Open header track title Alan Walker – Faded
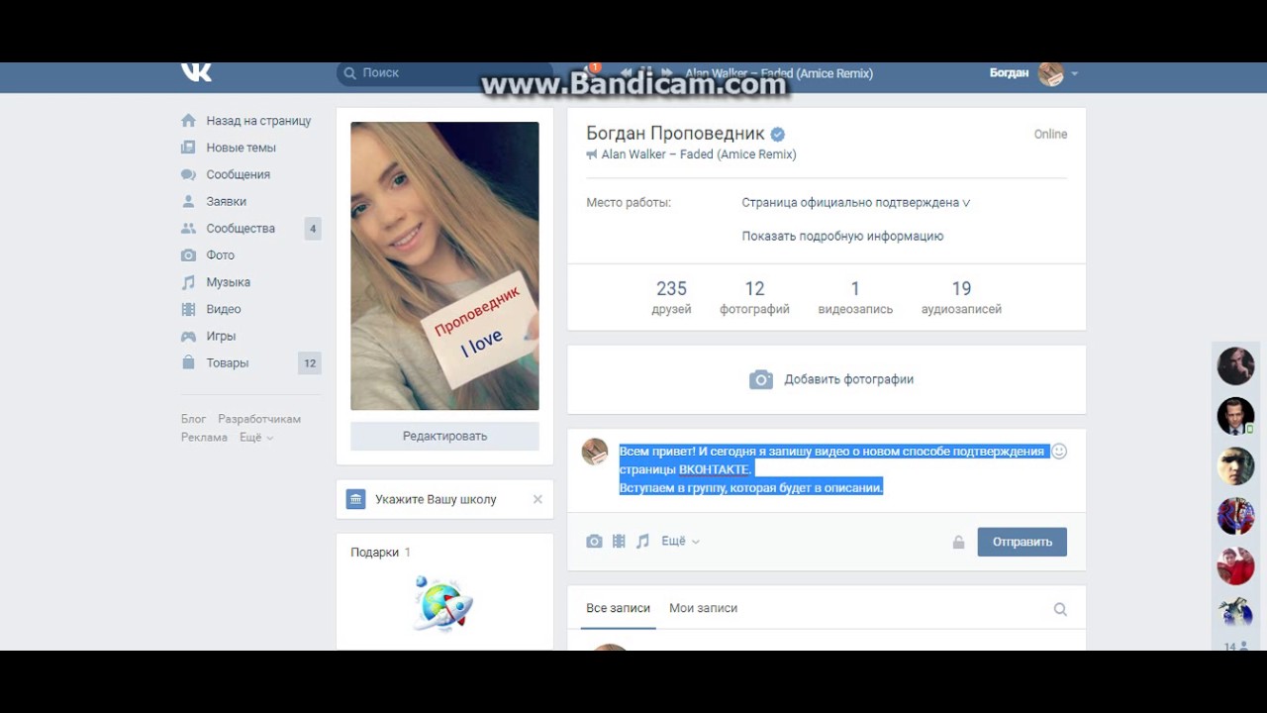This screenshot has height=713, width=1267. pos(779,73)
